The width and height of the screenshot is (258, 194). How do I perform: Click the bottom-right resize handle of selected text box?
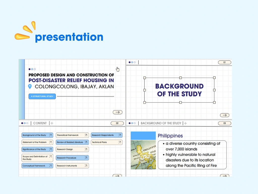tap(214, 103)
